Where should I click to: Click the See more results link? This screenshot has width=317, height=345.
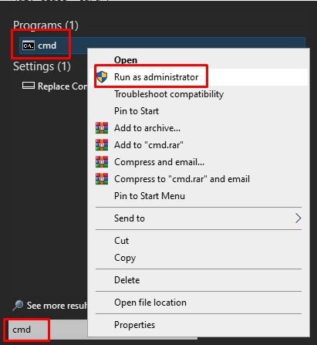pos(57,306)
